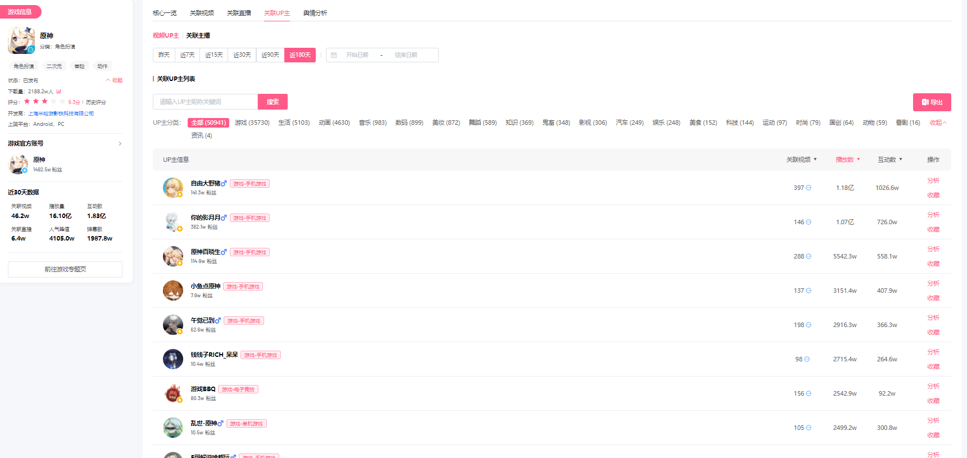The height and width of the screenshot is (458, 967).
Task: Switch to the 关联主播 view
Action: click(198, 35)
